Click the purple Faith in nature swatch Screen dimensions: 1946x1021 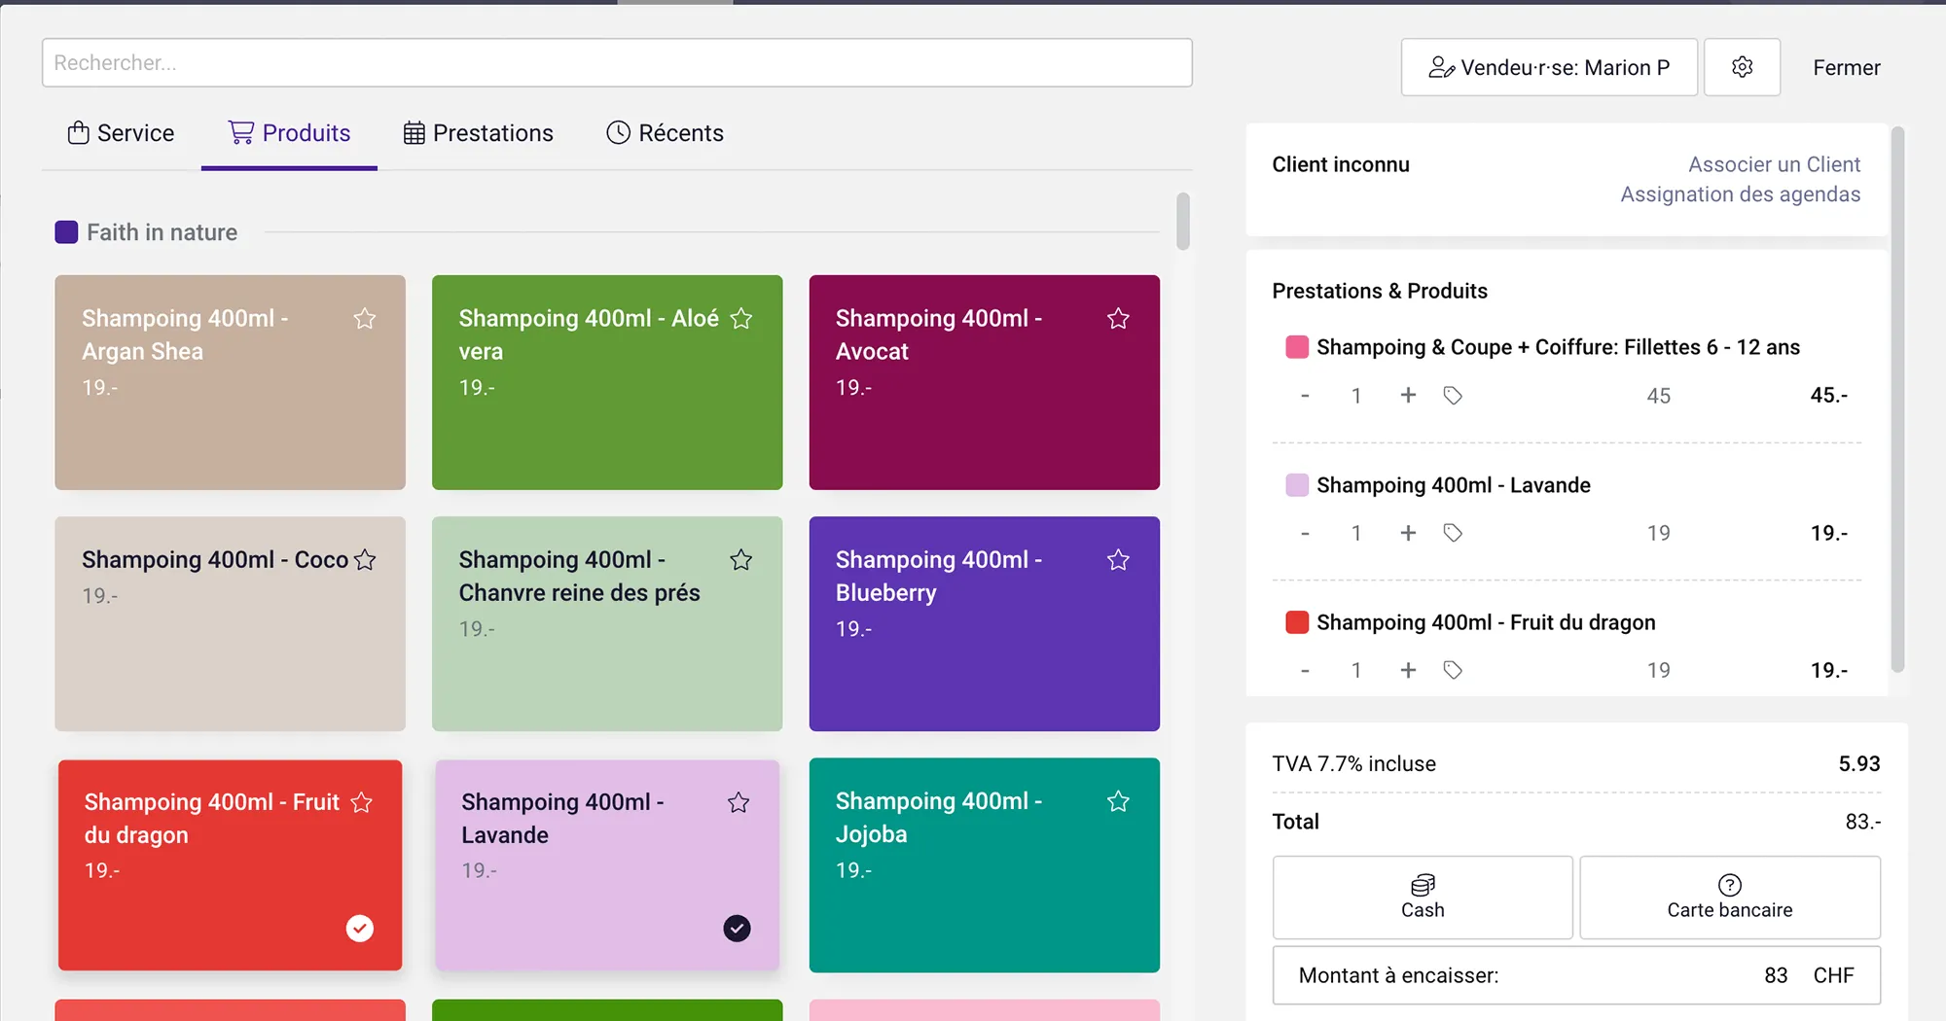click(66, 232)
